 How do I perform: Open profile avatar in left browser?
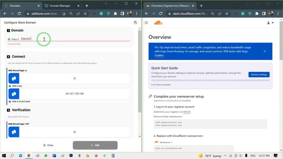tap(130, 14)
